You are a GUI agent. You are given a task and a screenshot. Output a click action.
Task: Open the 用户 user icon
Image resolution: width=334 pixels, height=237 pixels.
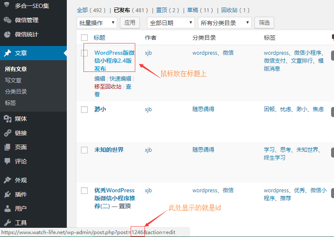pos(8,209)
